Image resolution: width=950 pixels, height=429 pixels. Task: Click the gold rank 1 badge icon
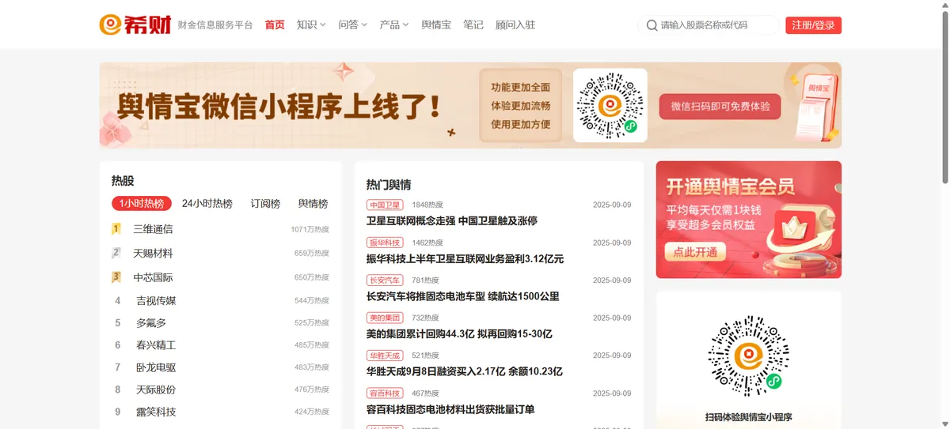[x=116, y=229]
